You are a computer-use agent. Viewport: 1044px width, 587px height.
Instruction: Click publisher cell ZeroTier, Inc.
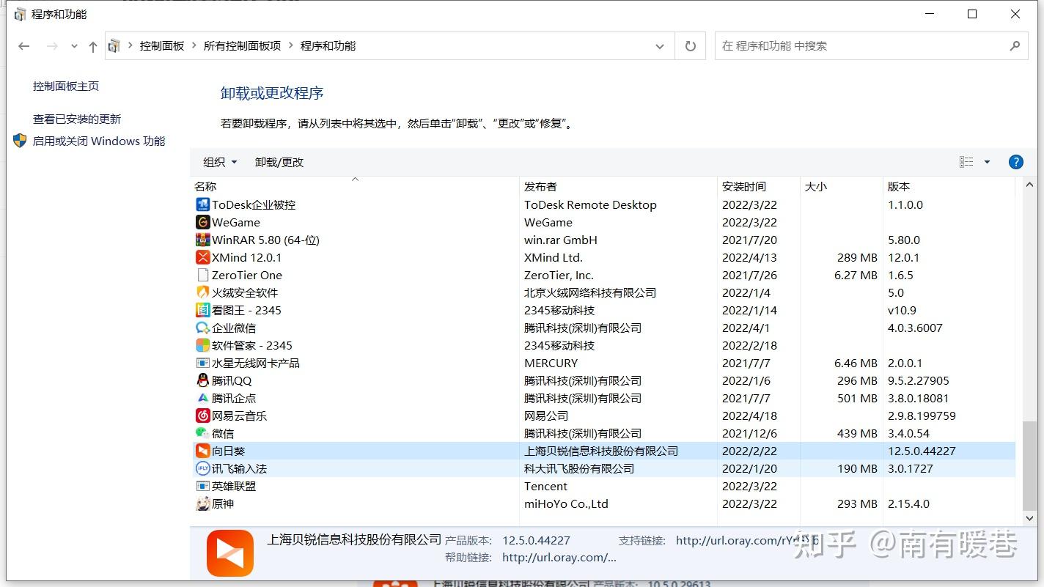coord(559,275)
